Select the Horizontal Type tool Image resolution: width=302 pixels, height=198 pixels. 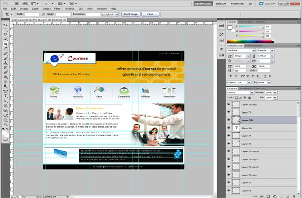point(5,96)
